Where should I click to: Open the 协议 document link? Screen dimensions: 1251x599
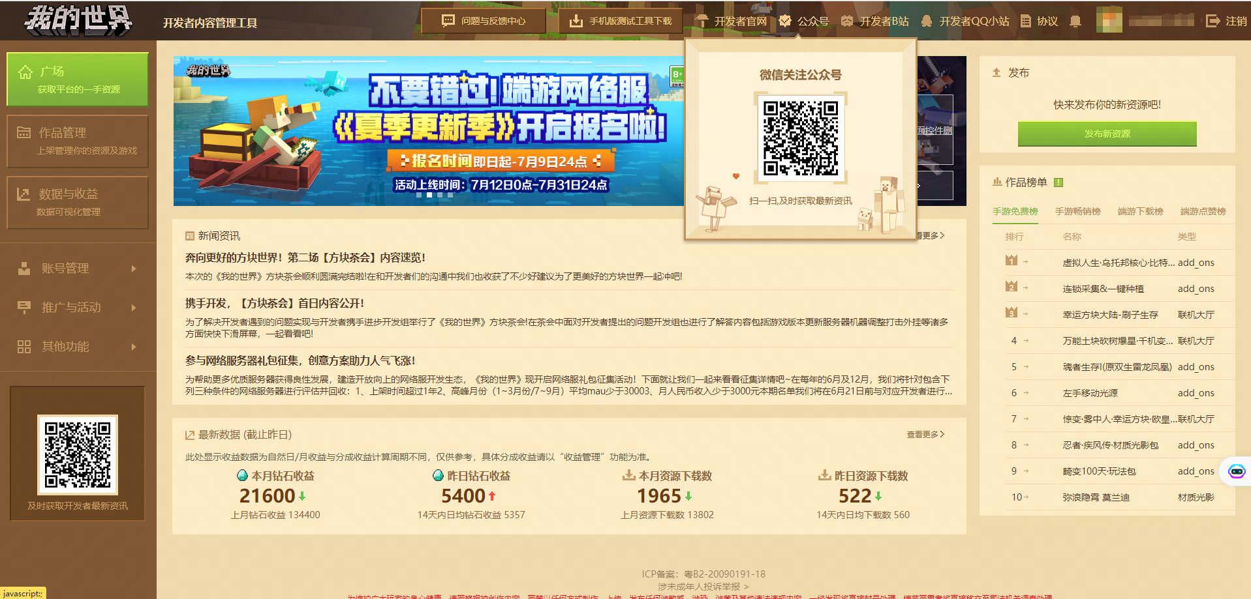tap(1039, 21)
